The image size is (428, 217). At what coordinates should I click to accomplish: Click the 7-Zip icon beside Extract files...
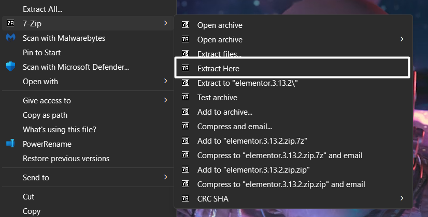[186, 54]
